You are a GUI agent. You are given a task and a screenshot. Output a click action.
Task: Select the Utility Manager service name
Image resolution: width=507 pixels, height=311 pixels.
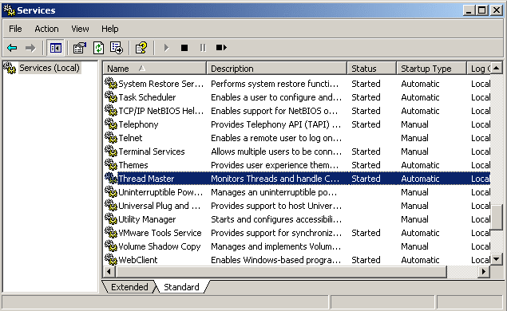[x=147, y=219]
